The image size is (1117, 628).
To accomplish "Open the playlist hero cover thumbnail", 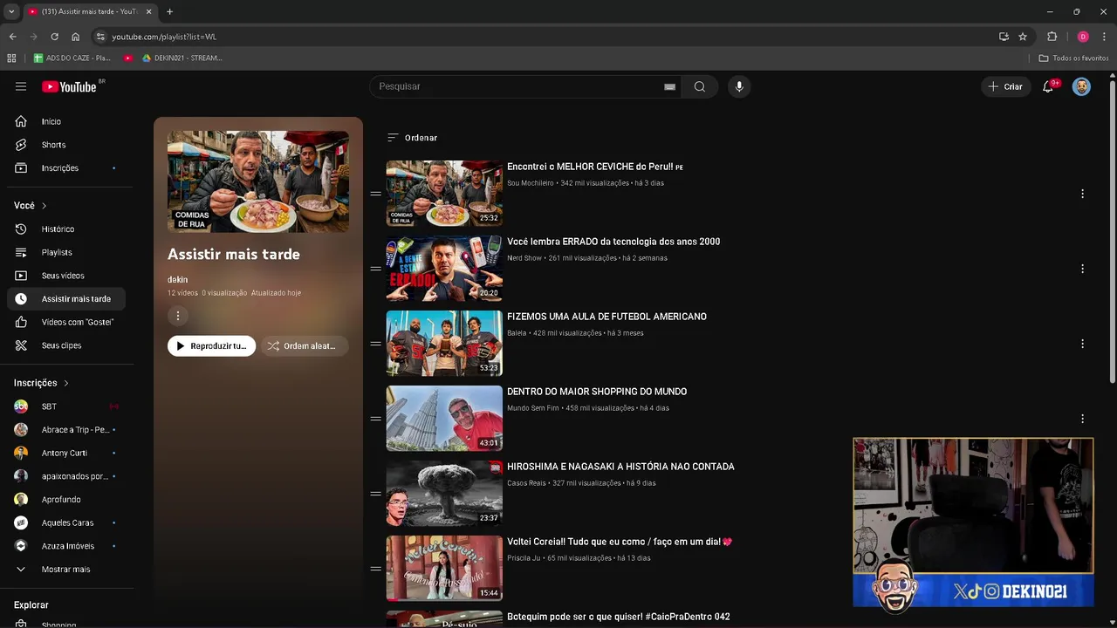I will (x=258, y=181).
